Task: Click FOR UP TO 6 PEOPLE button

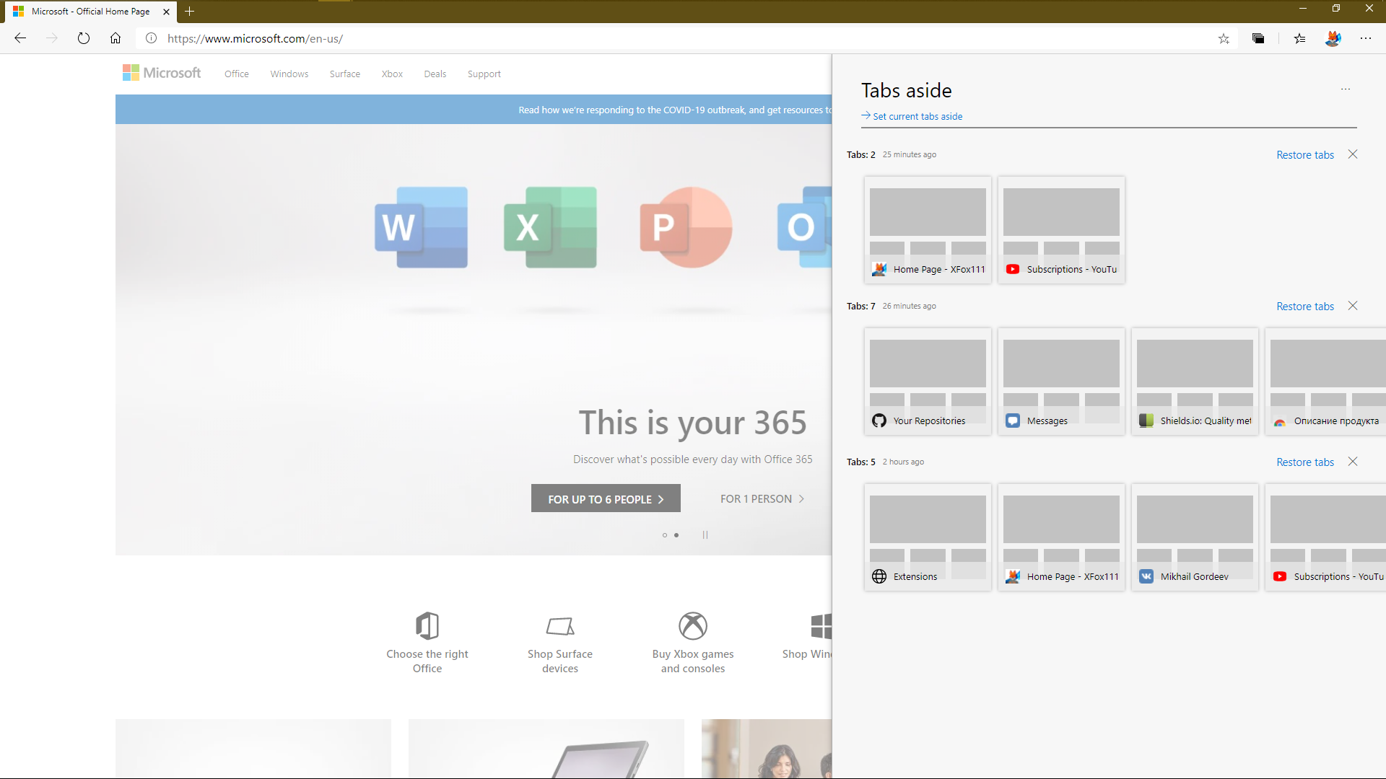Action: tap(606, 498)
